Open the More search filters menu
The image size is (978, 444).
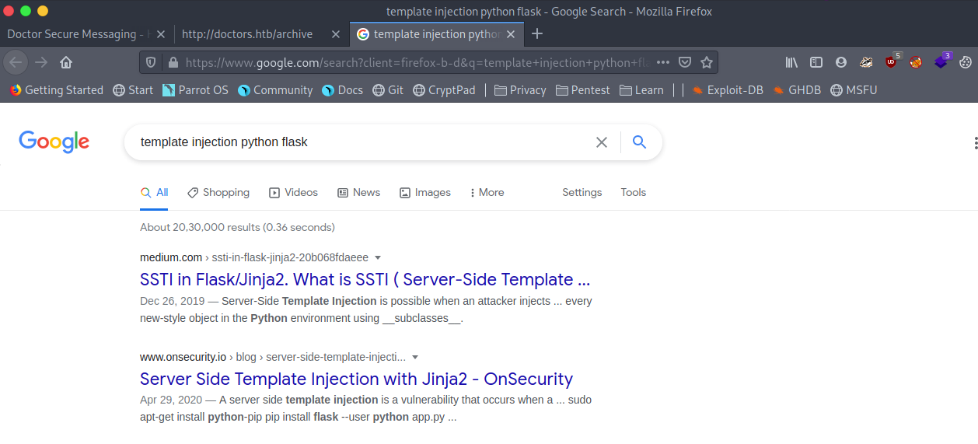click(487, 192)
